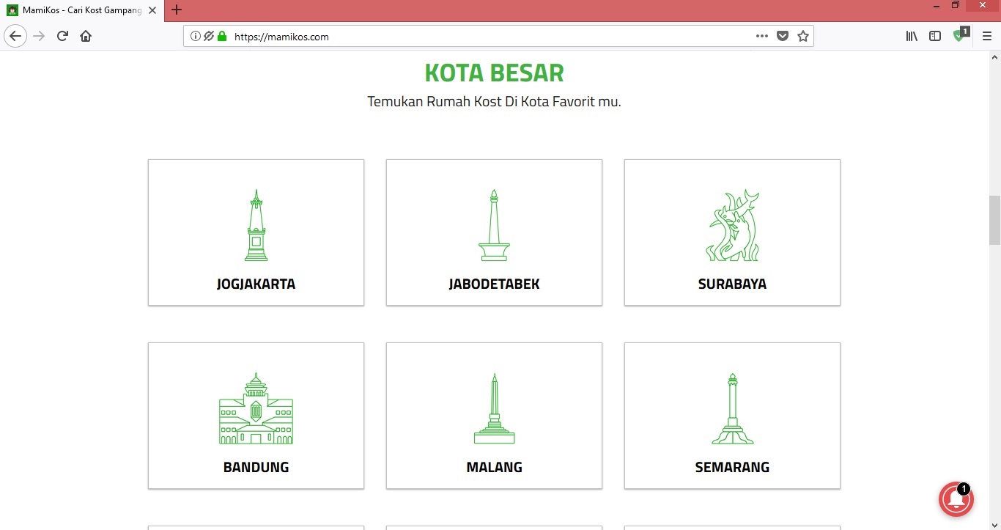The image size is (1001, 530).
Task: Reload the current page
Action: pyautogui.click(x=62, y=36)
